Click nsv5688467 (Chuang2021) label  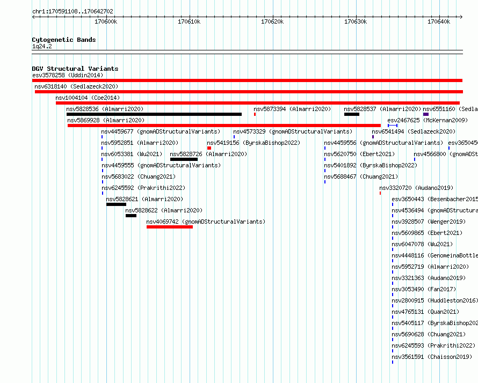361,176
